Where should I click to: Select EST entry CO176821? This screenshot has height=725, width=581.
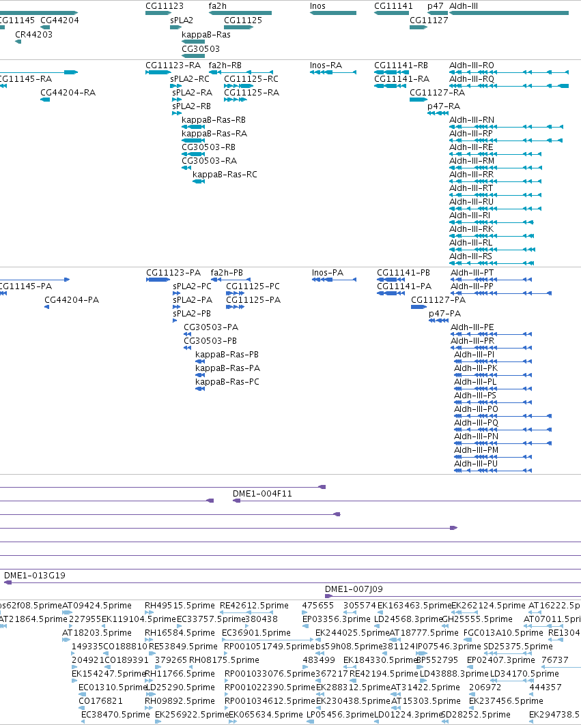tap(101, 701)
